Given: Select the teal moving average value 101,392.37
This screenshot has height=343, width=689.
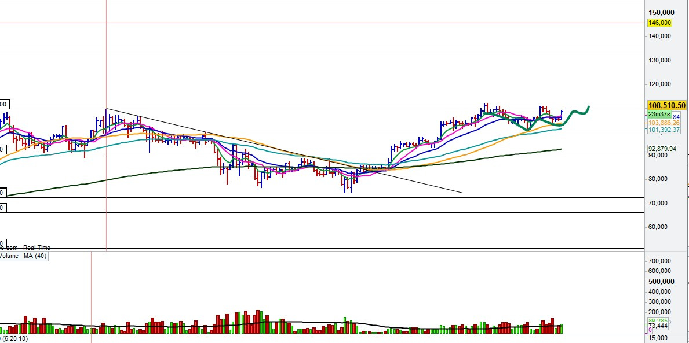Looking at the screenshot, I should coord(664,130).
